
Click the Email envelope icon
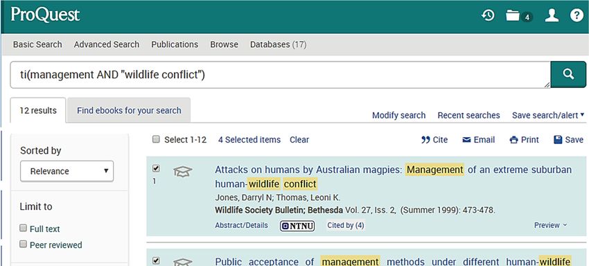[466, 140]
